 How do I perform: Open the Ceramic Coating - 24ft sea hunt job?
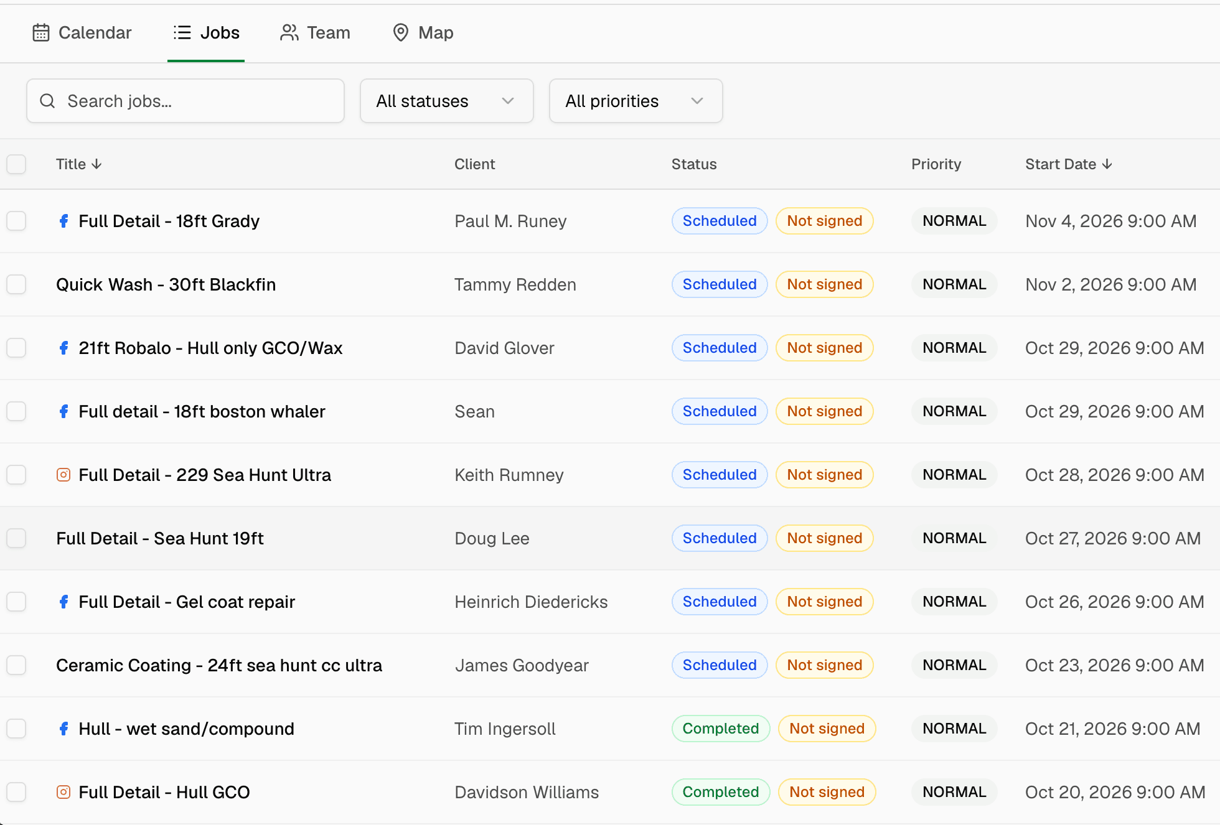(x=219, y=665)
